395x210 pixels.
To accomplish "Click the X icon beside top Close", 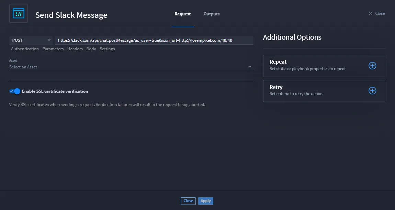I will [370, 14].
